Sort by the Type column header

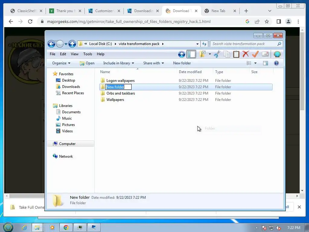click(231, 72)
